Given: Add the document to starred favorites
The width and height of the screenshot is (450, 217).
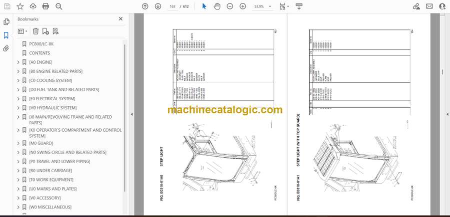Looking at the screenshot, I should (x=20, y=6).
